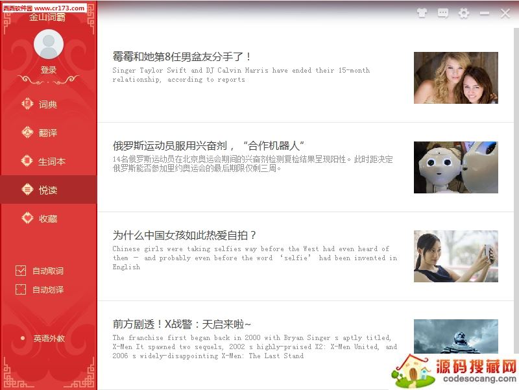
Task: Click the 生词本 wordbook icon
Action: (27, 161)
